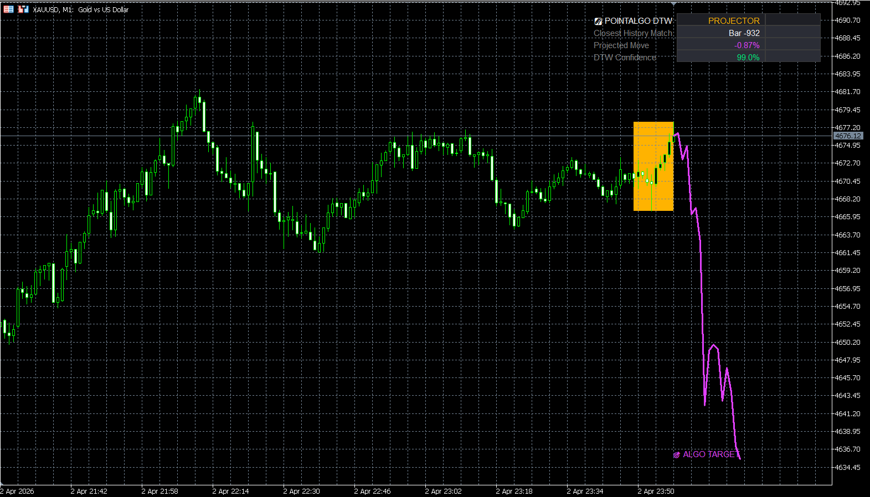This screenshot has height=497, width=870.
Task: Click the 4650.20 price scale label
Action: pyautogui.click(x=847, y=342)
